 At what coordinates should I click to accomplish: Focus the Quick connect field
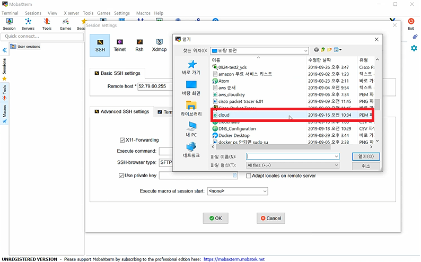coord(42,36)
